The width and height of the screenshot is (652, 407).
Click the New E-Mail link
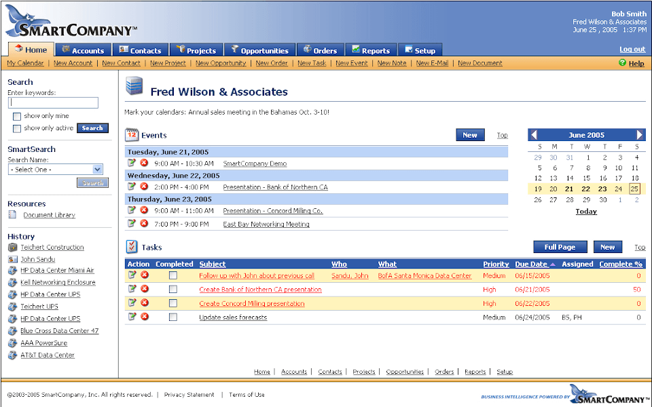click(x=432, y=63)
